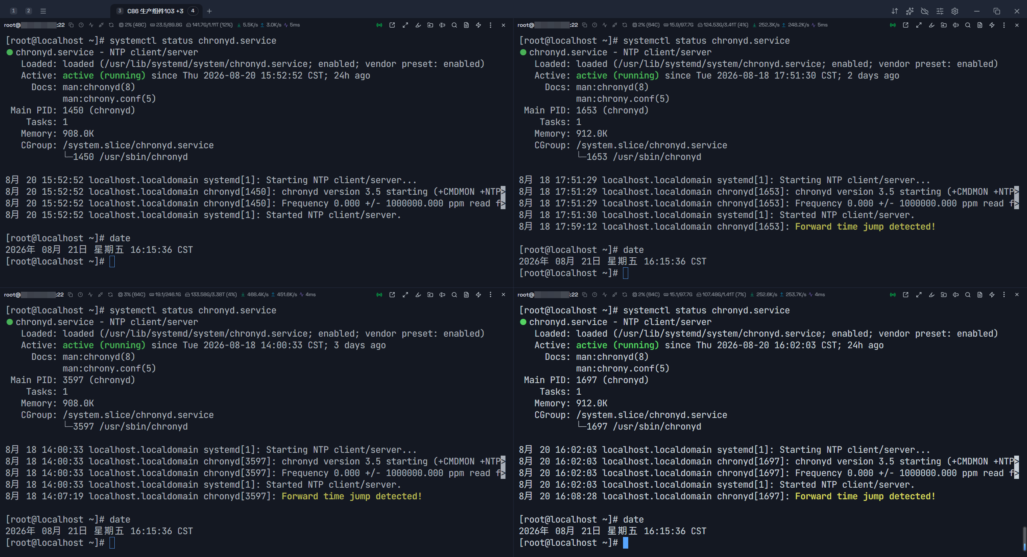The height and width of the screenshot is (557, 1027).
Task: Search terminal output in PID 1653 pane
Action: [x=968, y=25]
